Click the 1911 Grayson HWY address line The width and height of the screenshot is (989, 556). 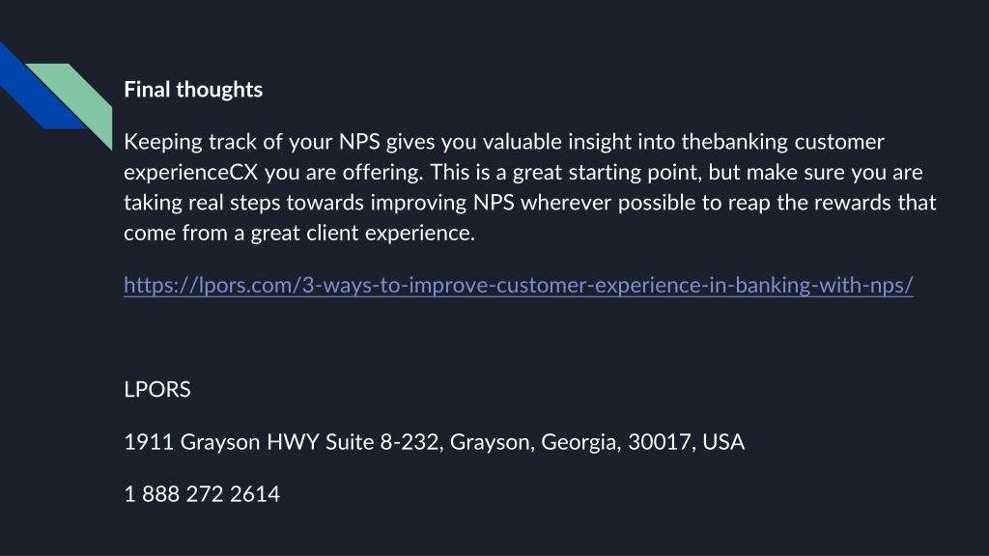[x=434, y=442]
